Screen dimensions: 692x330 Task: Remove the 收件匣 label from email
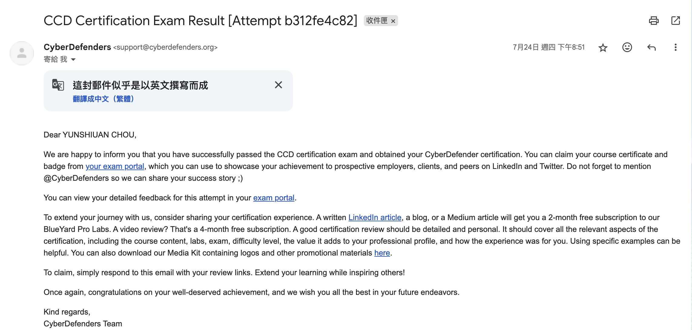(x=393, y=21)
